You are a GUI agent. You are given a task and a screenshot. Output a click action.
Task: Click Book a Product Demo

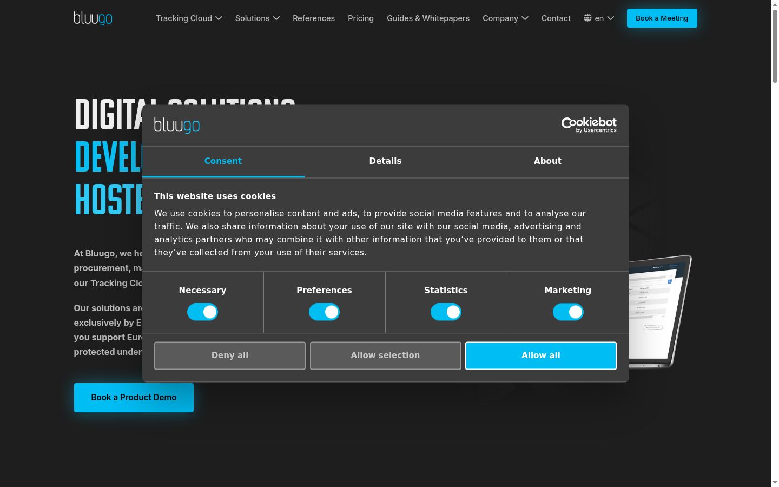(134, 398)
